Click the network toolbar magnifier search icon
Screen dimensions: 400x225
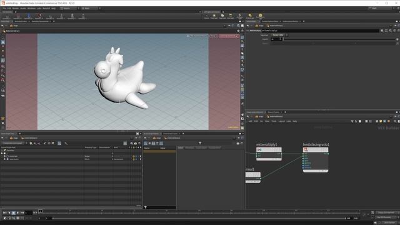pyautogui.click(x=395, y=121)
